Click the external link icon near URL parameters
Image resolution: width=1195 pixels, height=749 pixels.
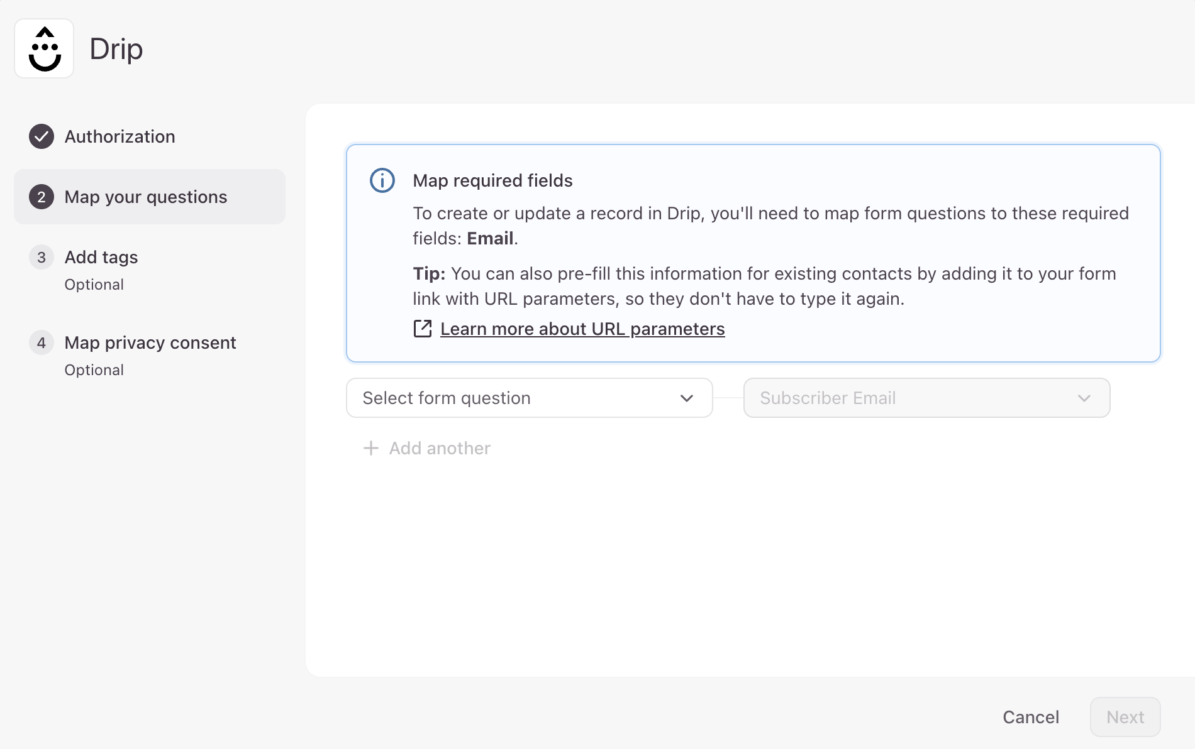pyautogui.click(x=423, y=329)
